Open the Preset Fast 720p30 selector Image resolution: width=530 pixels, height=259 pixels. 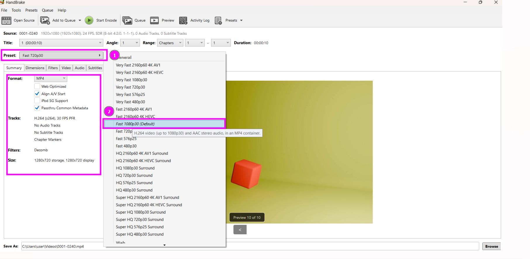[x=61, y=55]
